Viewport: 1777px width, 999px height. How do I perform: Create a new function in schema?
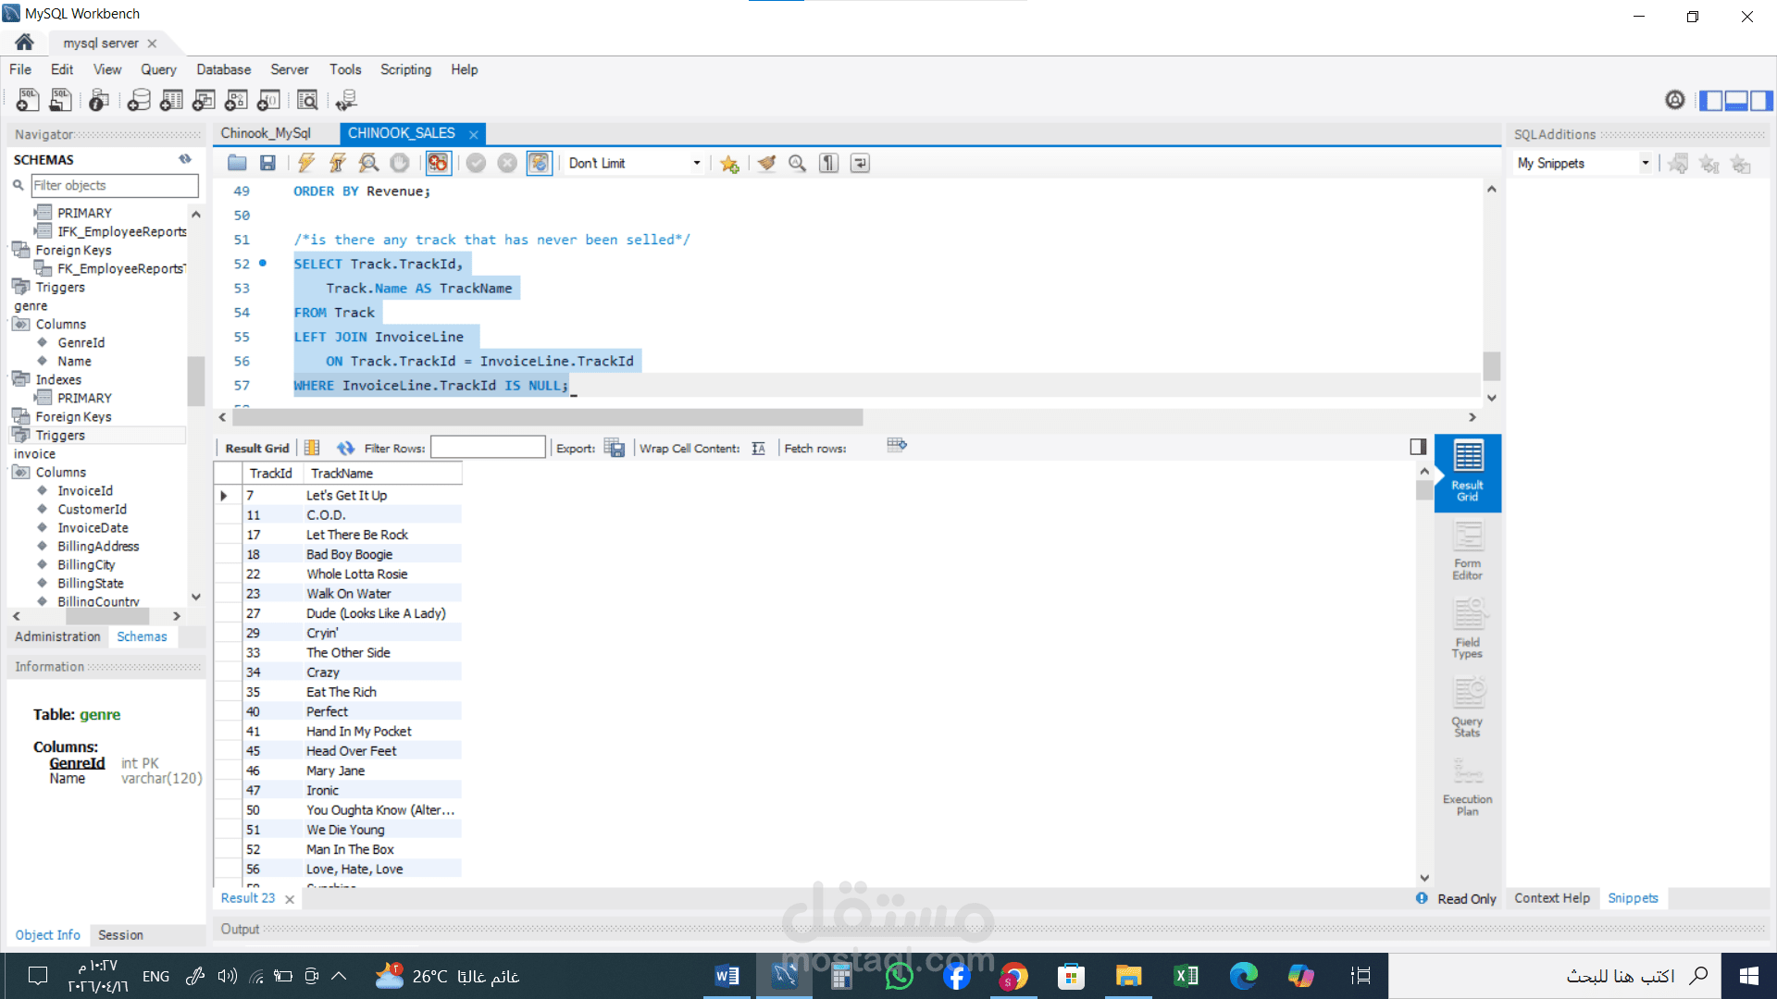pos(268,100)
